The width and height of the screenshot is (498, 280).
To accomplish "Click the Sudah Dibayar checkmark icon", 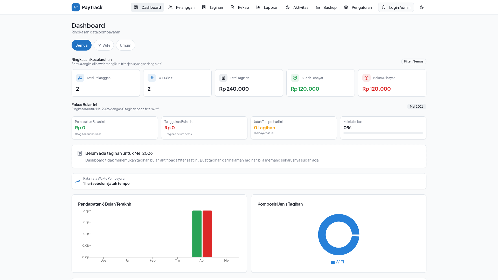I will pos(295,78).
